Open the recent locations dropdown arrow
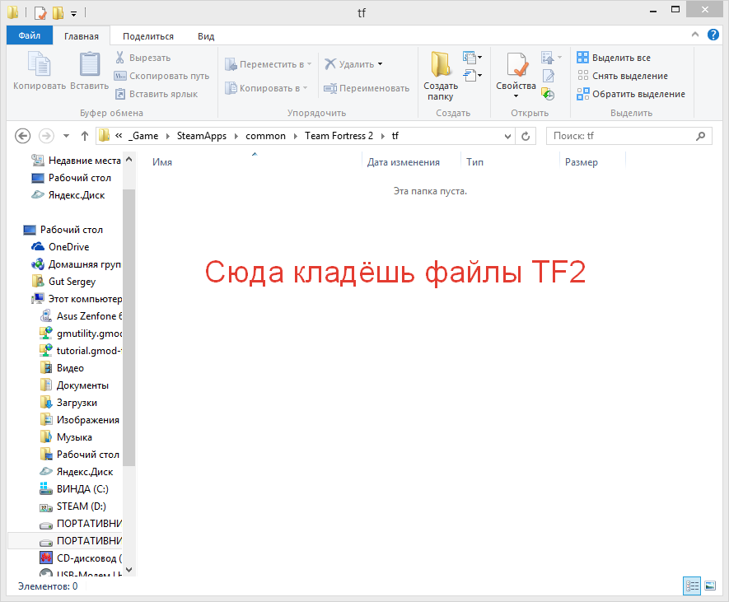 [67, 136]
